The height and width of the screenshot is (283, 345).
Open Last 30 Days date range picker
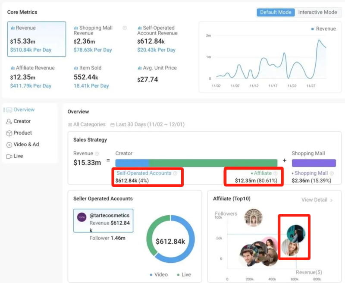click(x=147, y=124)
